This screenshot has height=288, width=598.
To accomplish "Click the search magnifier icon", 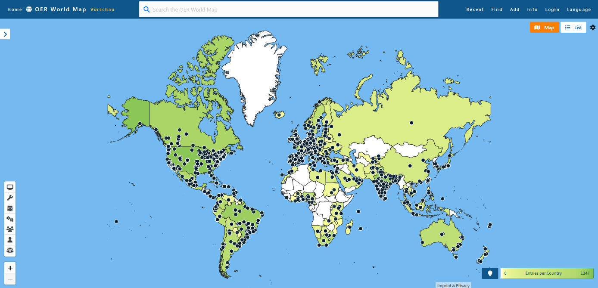I will 146,9.
